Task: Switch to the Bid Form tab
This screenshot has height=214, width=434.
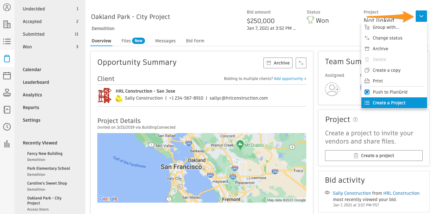Action: coord(195,41)
